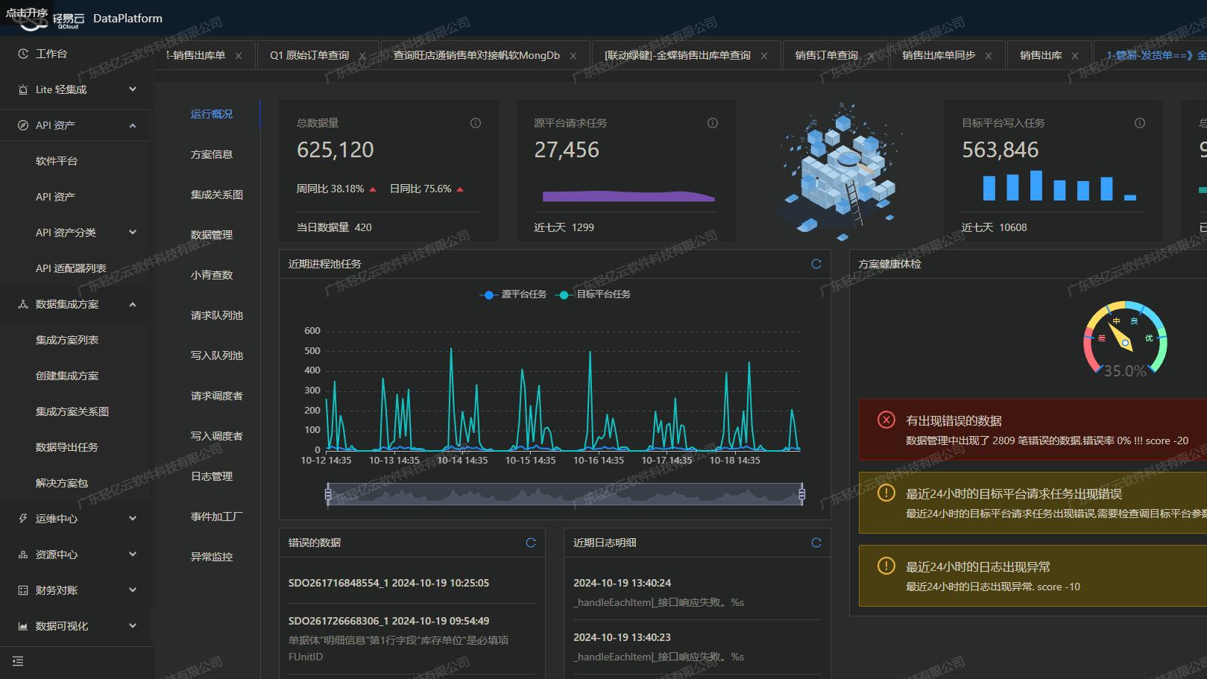Expand the 数据可视化 menu

point(133,626)
